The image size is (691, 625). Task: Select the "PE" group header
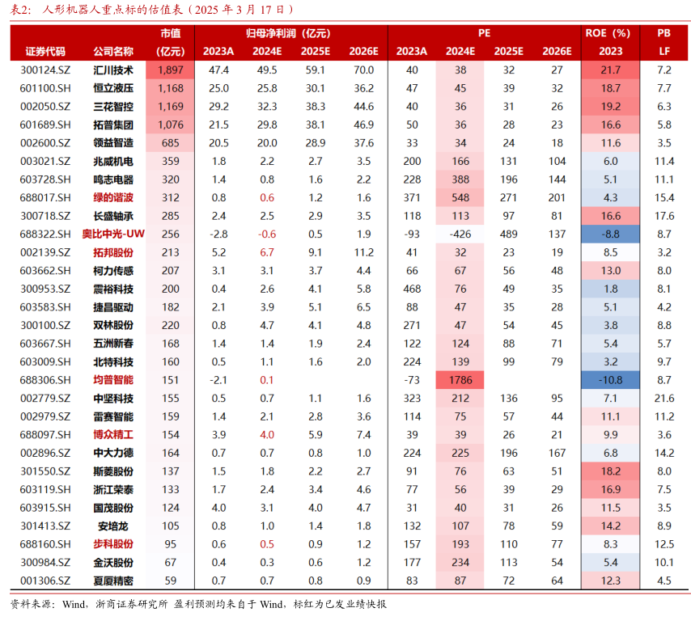point(484,33)
